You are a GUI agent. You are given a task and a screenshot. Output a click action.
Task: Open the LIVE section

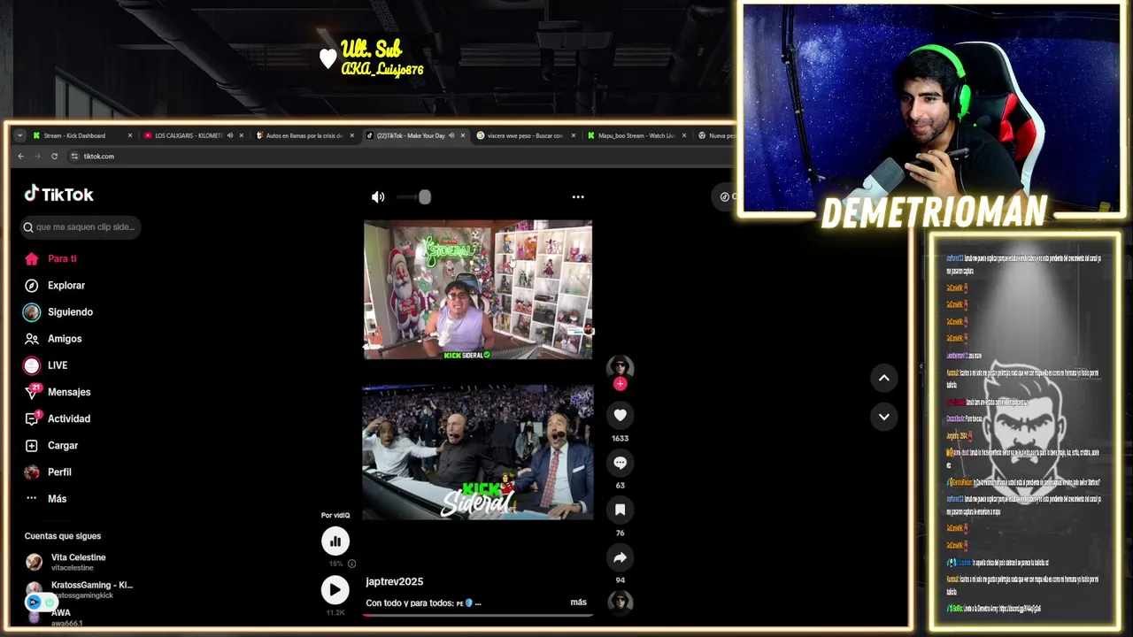tap(58, 365)
